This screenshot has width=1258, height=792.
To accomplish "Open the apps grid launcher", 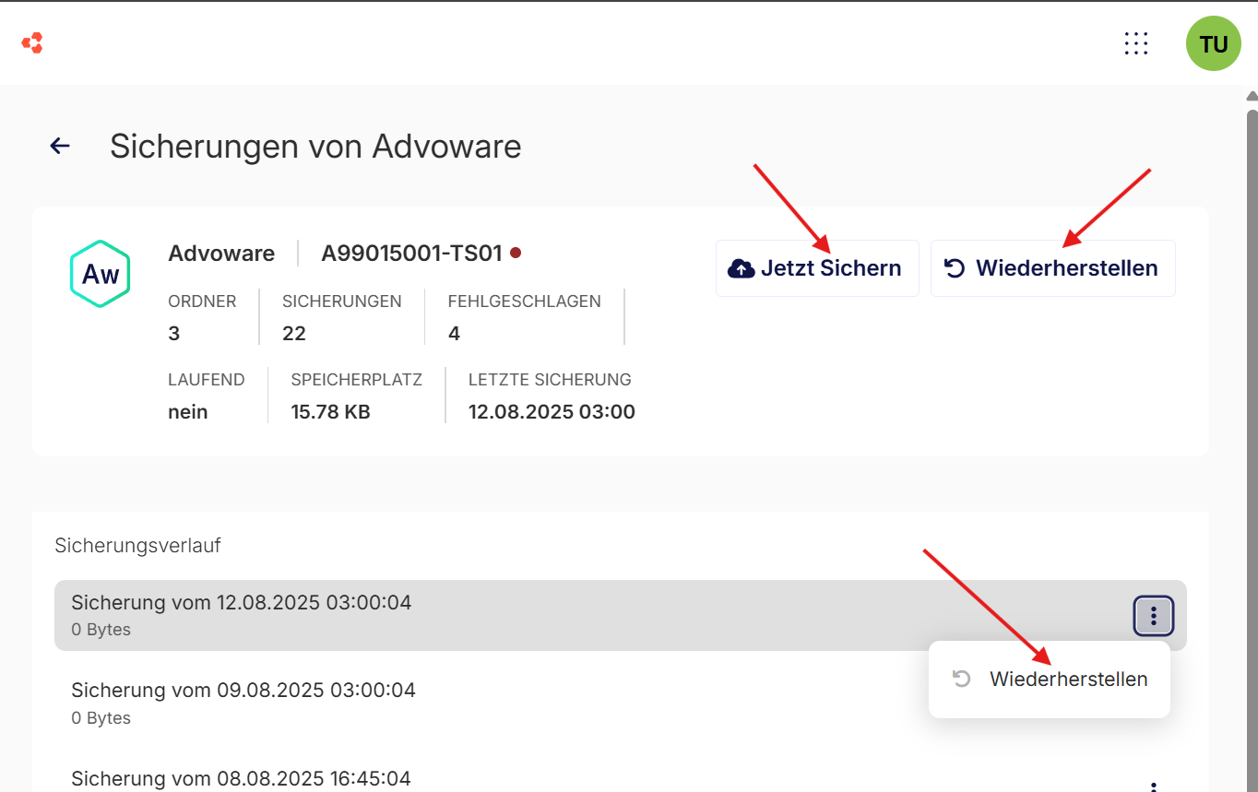I will coord(1136,43).
